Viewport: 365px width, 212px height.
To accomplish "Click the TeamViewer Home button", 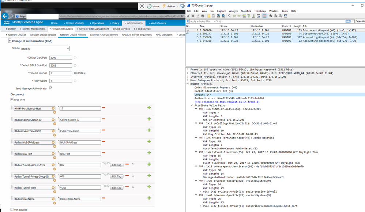I will [x=153, y=6].
